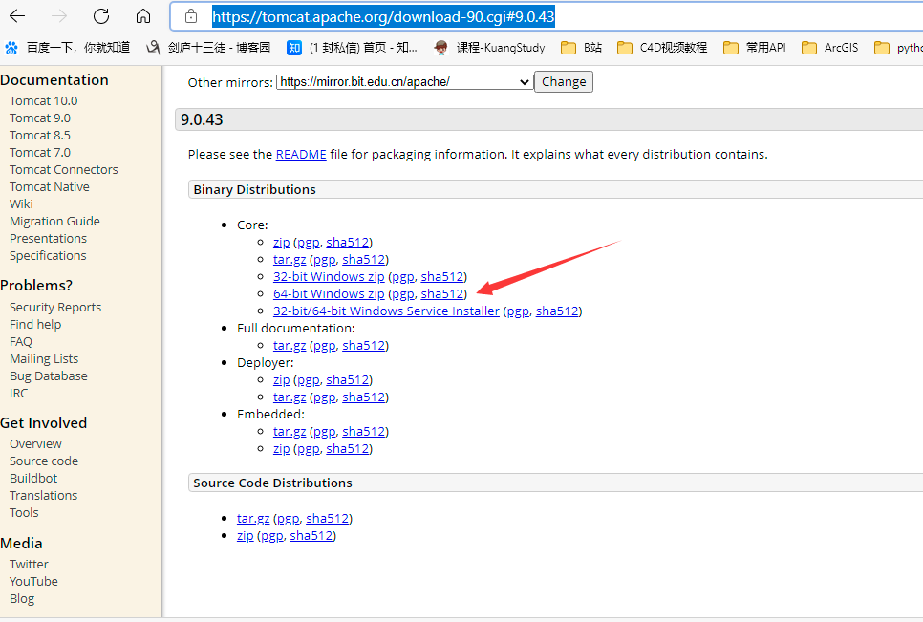Open Tomcat 7.0 documentation
The height and width of the screenshot is (622, 923).
point(40,153)
